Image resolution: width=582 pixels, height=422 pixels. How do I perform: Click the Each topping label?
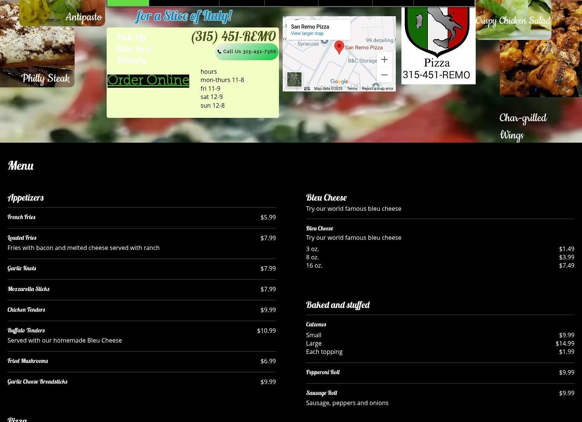click(324, 352)
